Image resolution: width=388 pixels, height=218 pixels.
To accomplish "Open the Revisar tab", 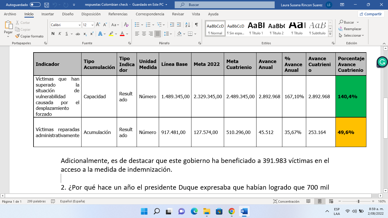I will 178,14.
